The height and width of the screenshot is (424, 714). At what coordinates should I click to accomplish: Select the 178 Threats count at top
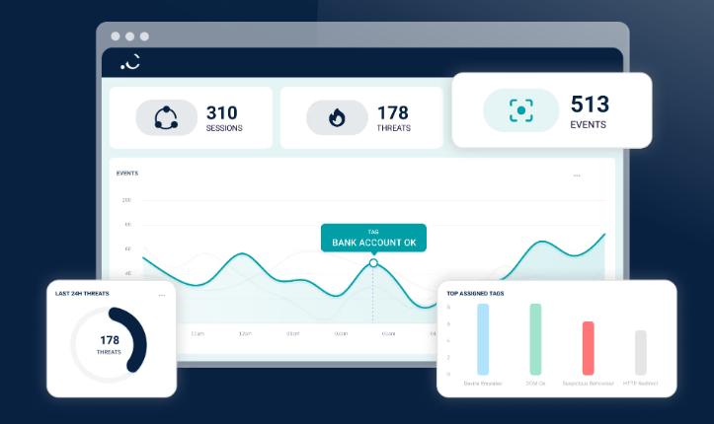click(392, 113)
